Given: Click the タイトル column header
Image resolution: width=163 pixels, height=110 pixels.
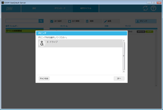Looking at the screenshot, I should (x=64, y=26).
